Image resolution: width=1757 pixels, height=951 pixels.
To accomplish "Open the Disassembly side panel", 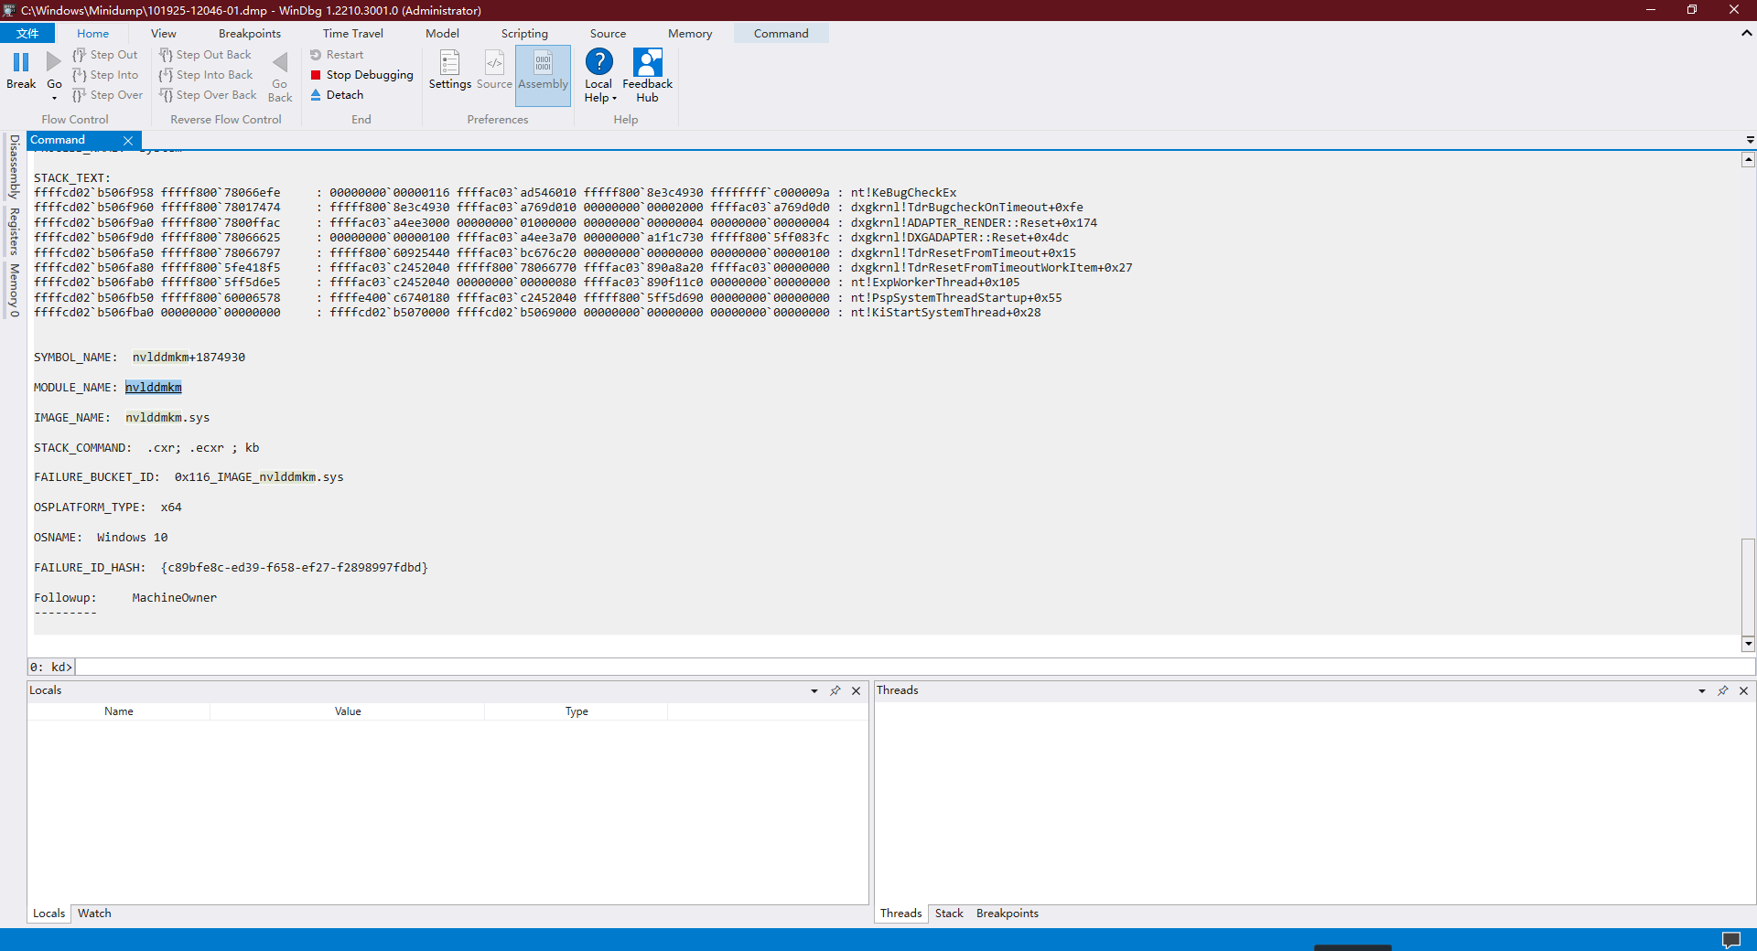I will pyautogui.click(x=14, y=167).
